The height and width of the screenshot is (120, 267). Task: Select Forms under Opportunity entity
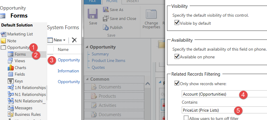pos(21,54)
